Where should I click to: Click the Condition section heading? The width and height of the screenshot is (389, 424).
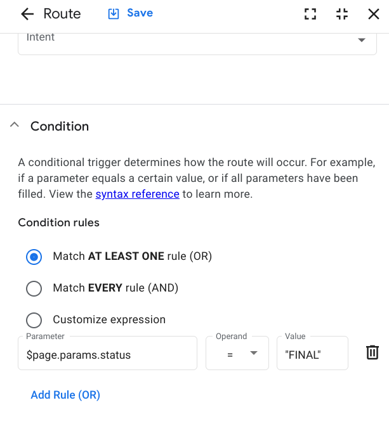[60, 126]
